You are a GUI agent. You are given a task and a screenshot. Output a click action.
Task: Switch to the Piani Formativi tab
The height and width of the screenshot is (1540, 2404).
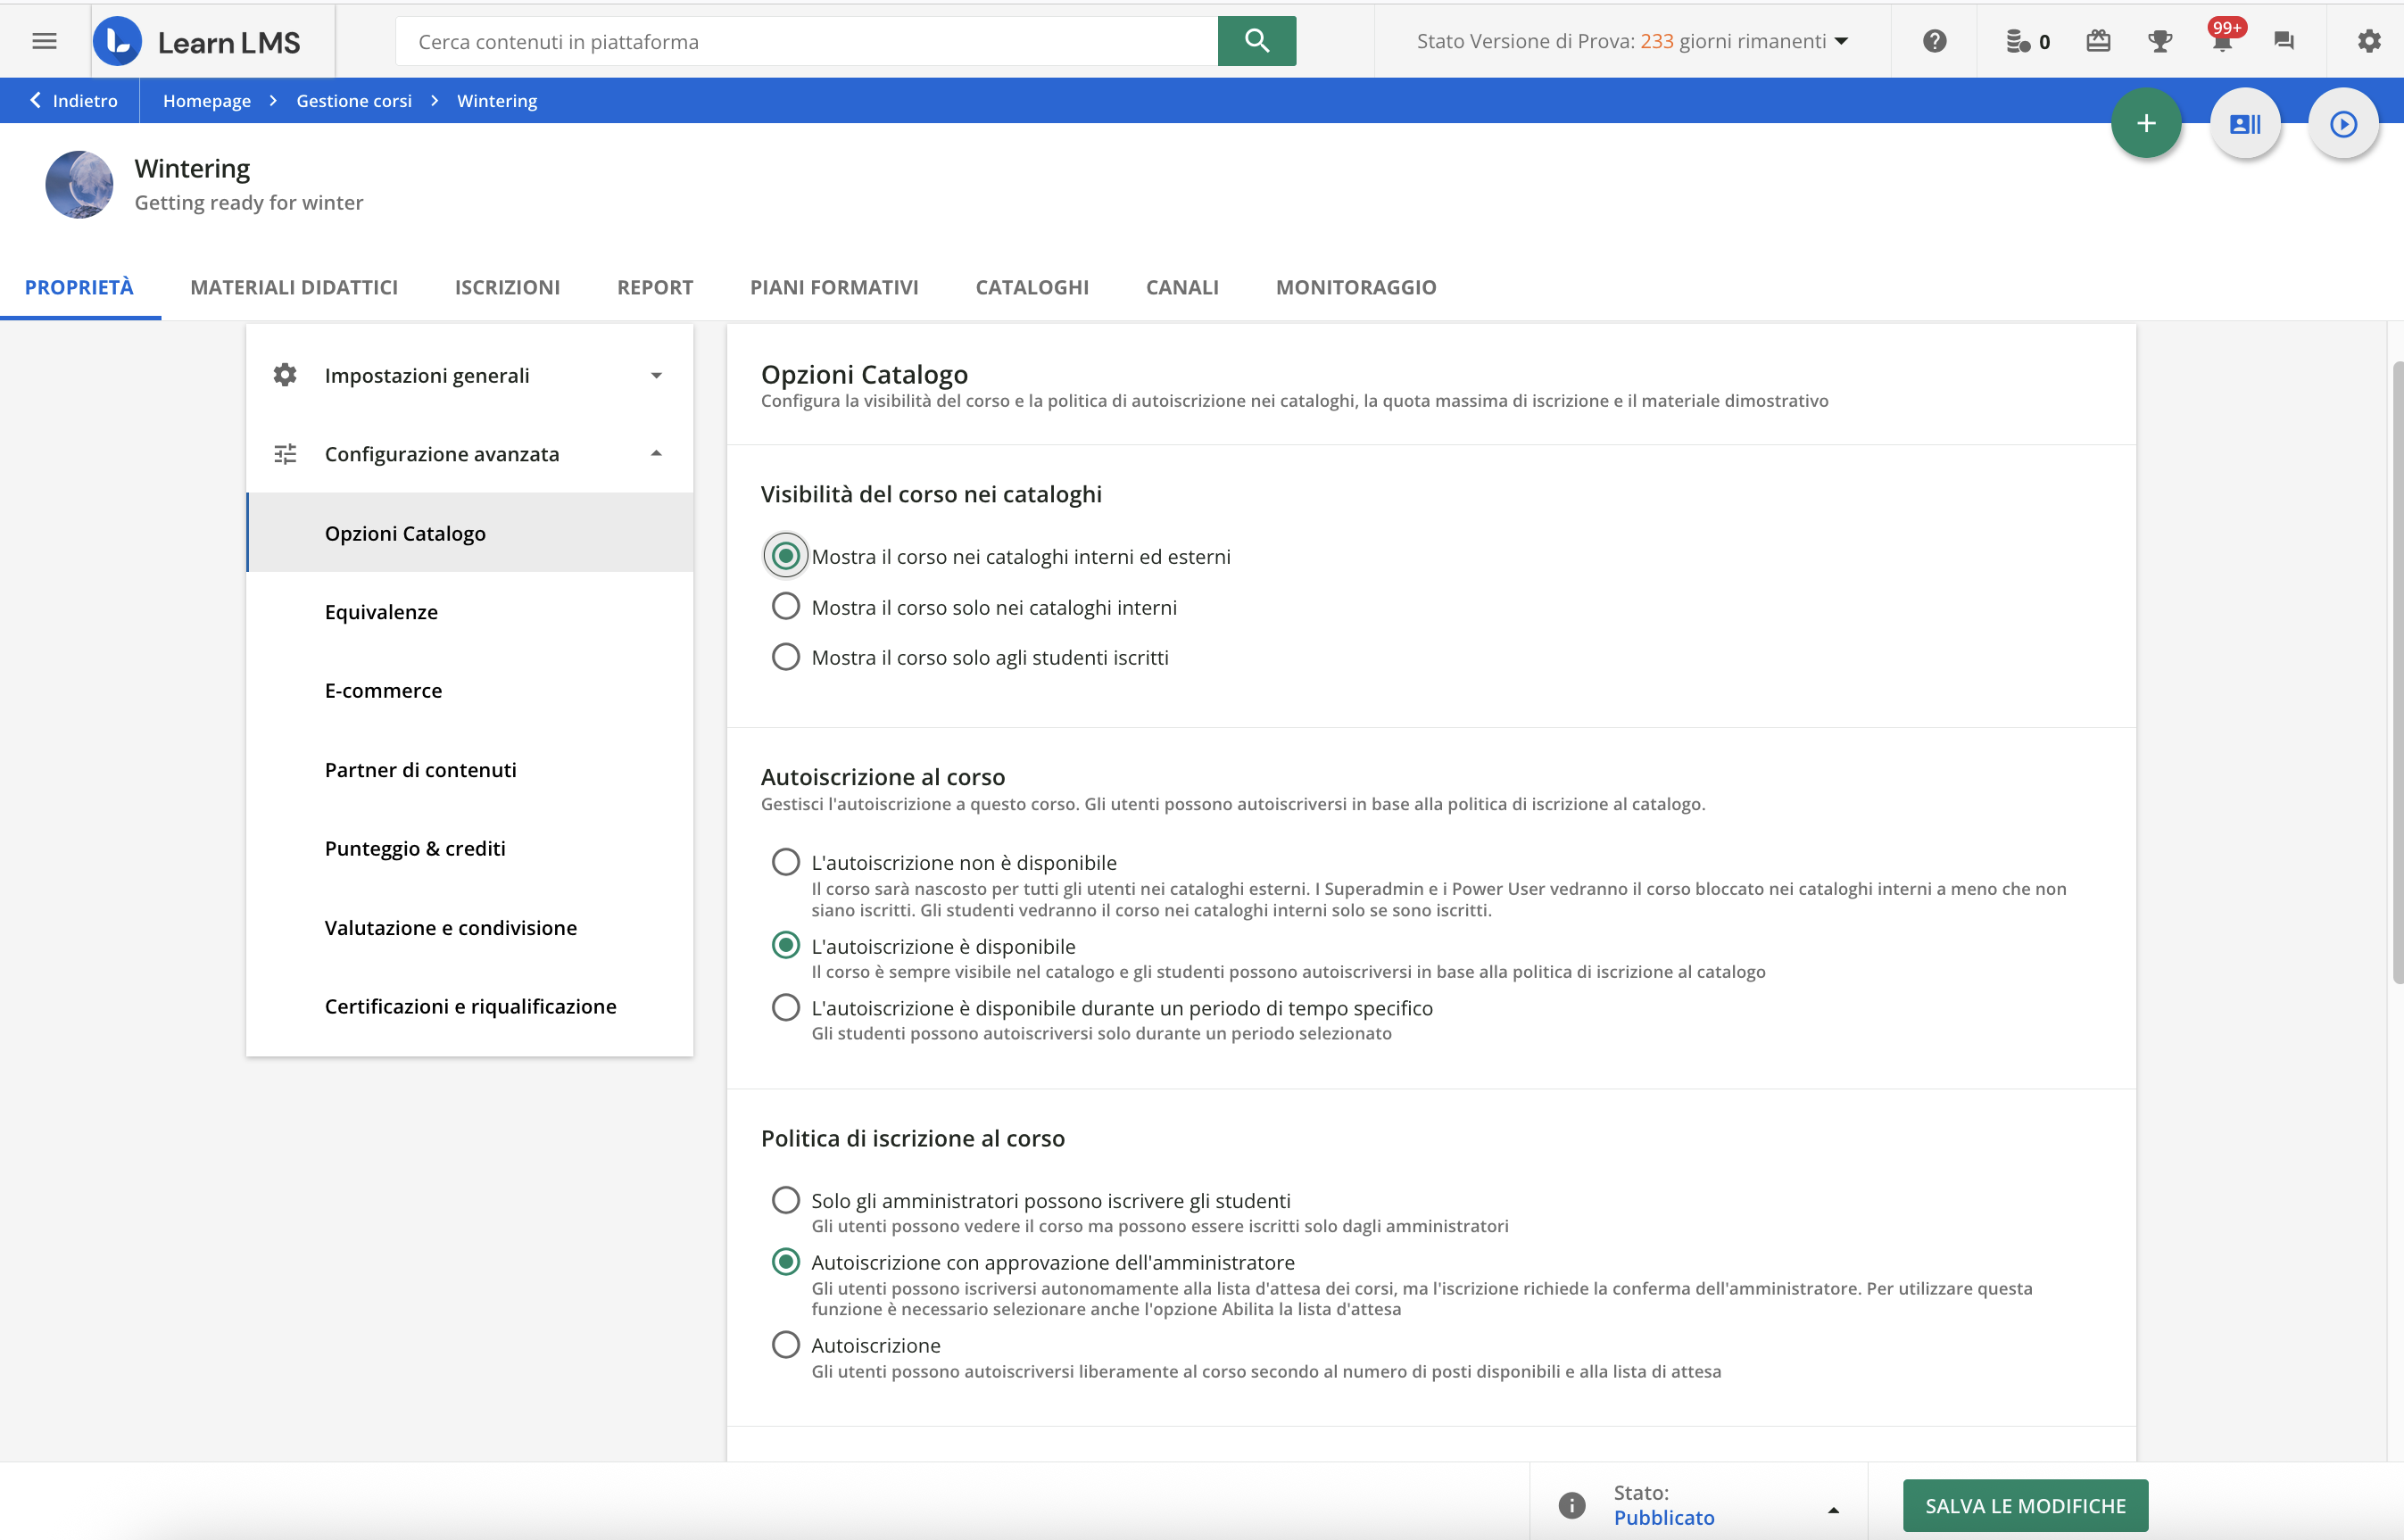[834, 287]
